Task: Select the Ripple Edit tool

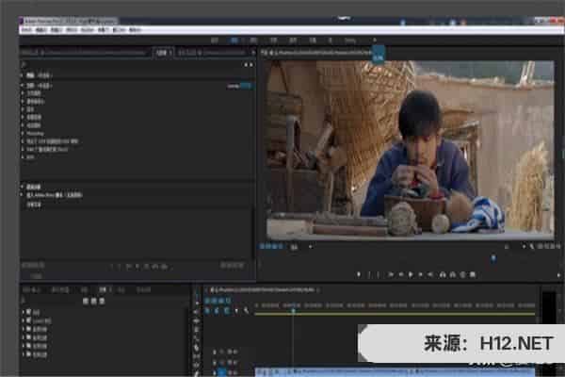Action: pos(197,320)
